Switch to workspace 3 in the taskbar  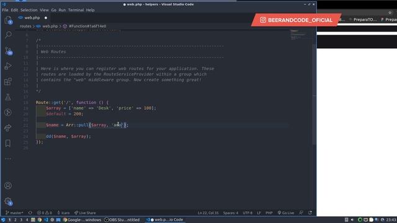point(21,220)
